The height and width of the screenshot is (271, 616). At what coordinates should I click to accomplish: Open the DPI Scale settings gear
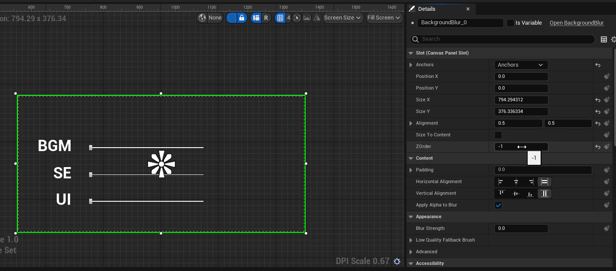397,261
